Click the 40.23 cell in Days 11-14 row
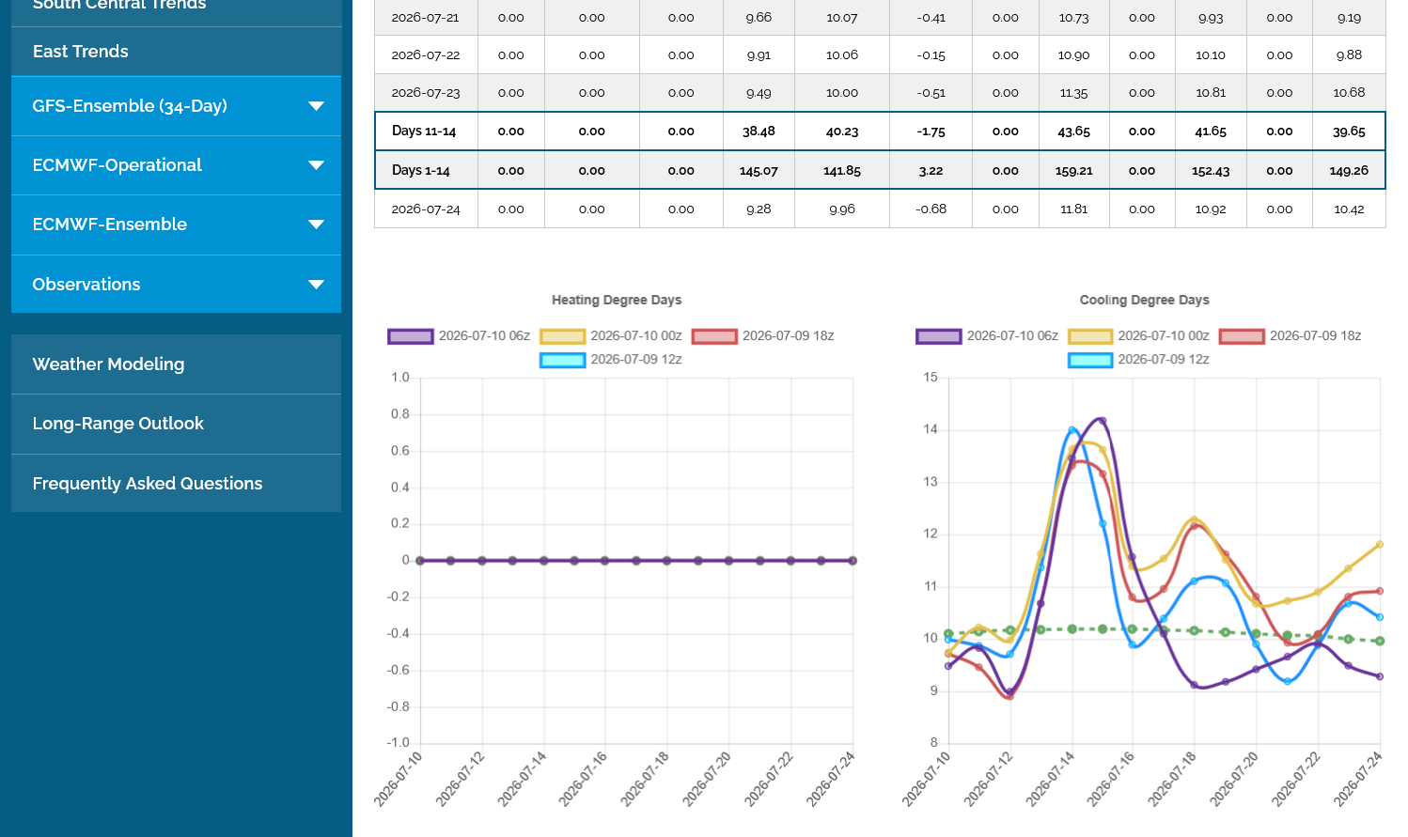This screenshot has width=1408, height=837. (x=842, y=132)
